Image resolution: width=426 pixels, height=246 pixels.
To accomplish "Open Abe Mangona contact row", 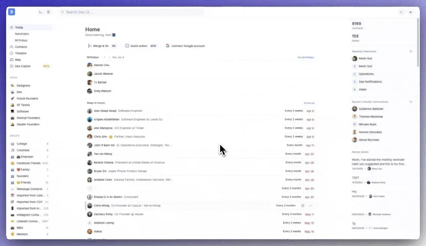I will click(x=201, y=128).
